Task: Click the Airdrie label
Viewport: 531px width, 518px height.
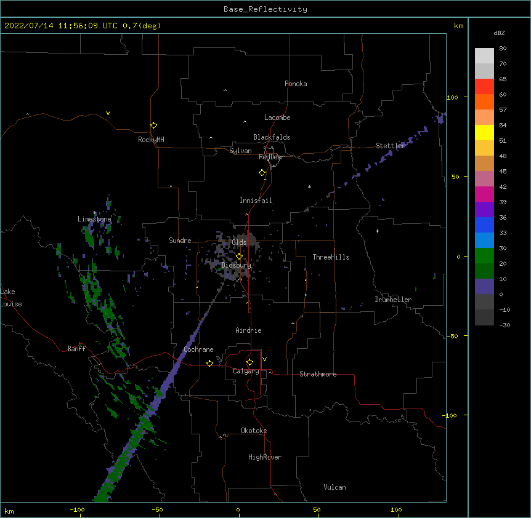Action: coord(248,330)
